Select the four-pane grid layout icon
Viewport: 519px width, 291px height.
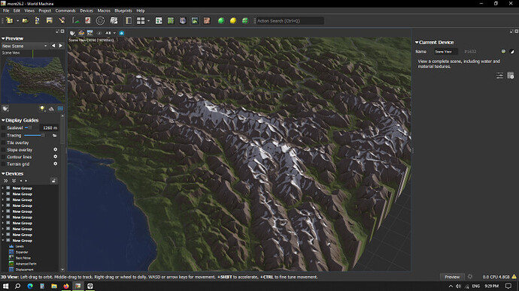coord(141,20)
